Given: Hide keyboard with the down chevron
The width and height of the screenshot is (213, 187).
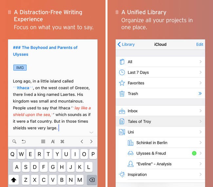Looking at the screenshot, I should click(x=91, y=132).
